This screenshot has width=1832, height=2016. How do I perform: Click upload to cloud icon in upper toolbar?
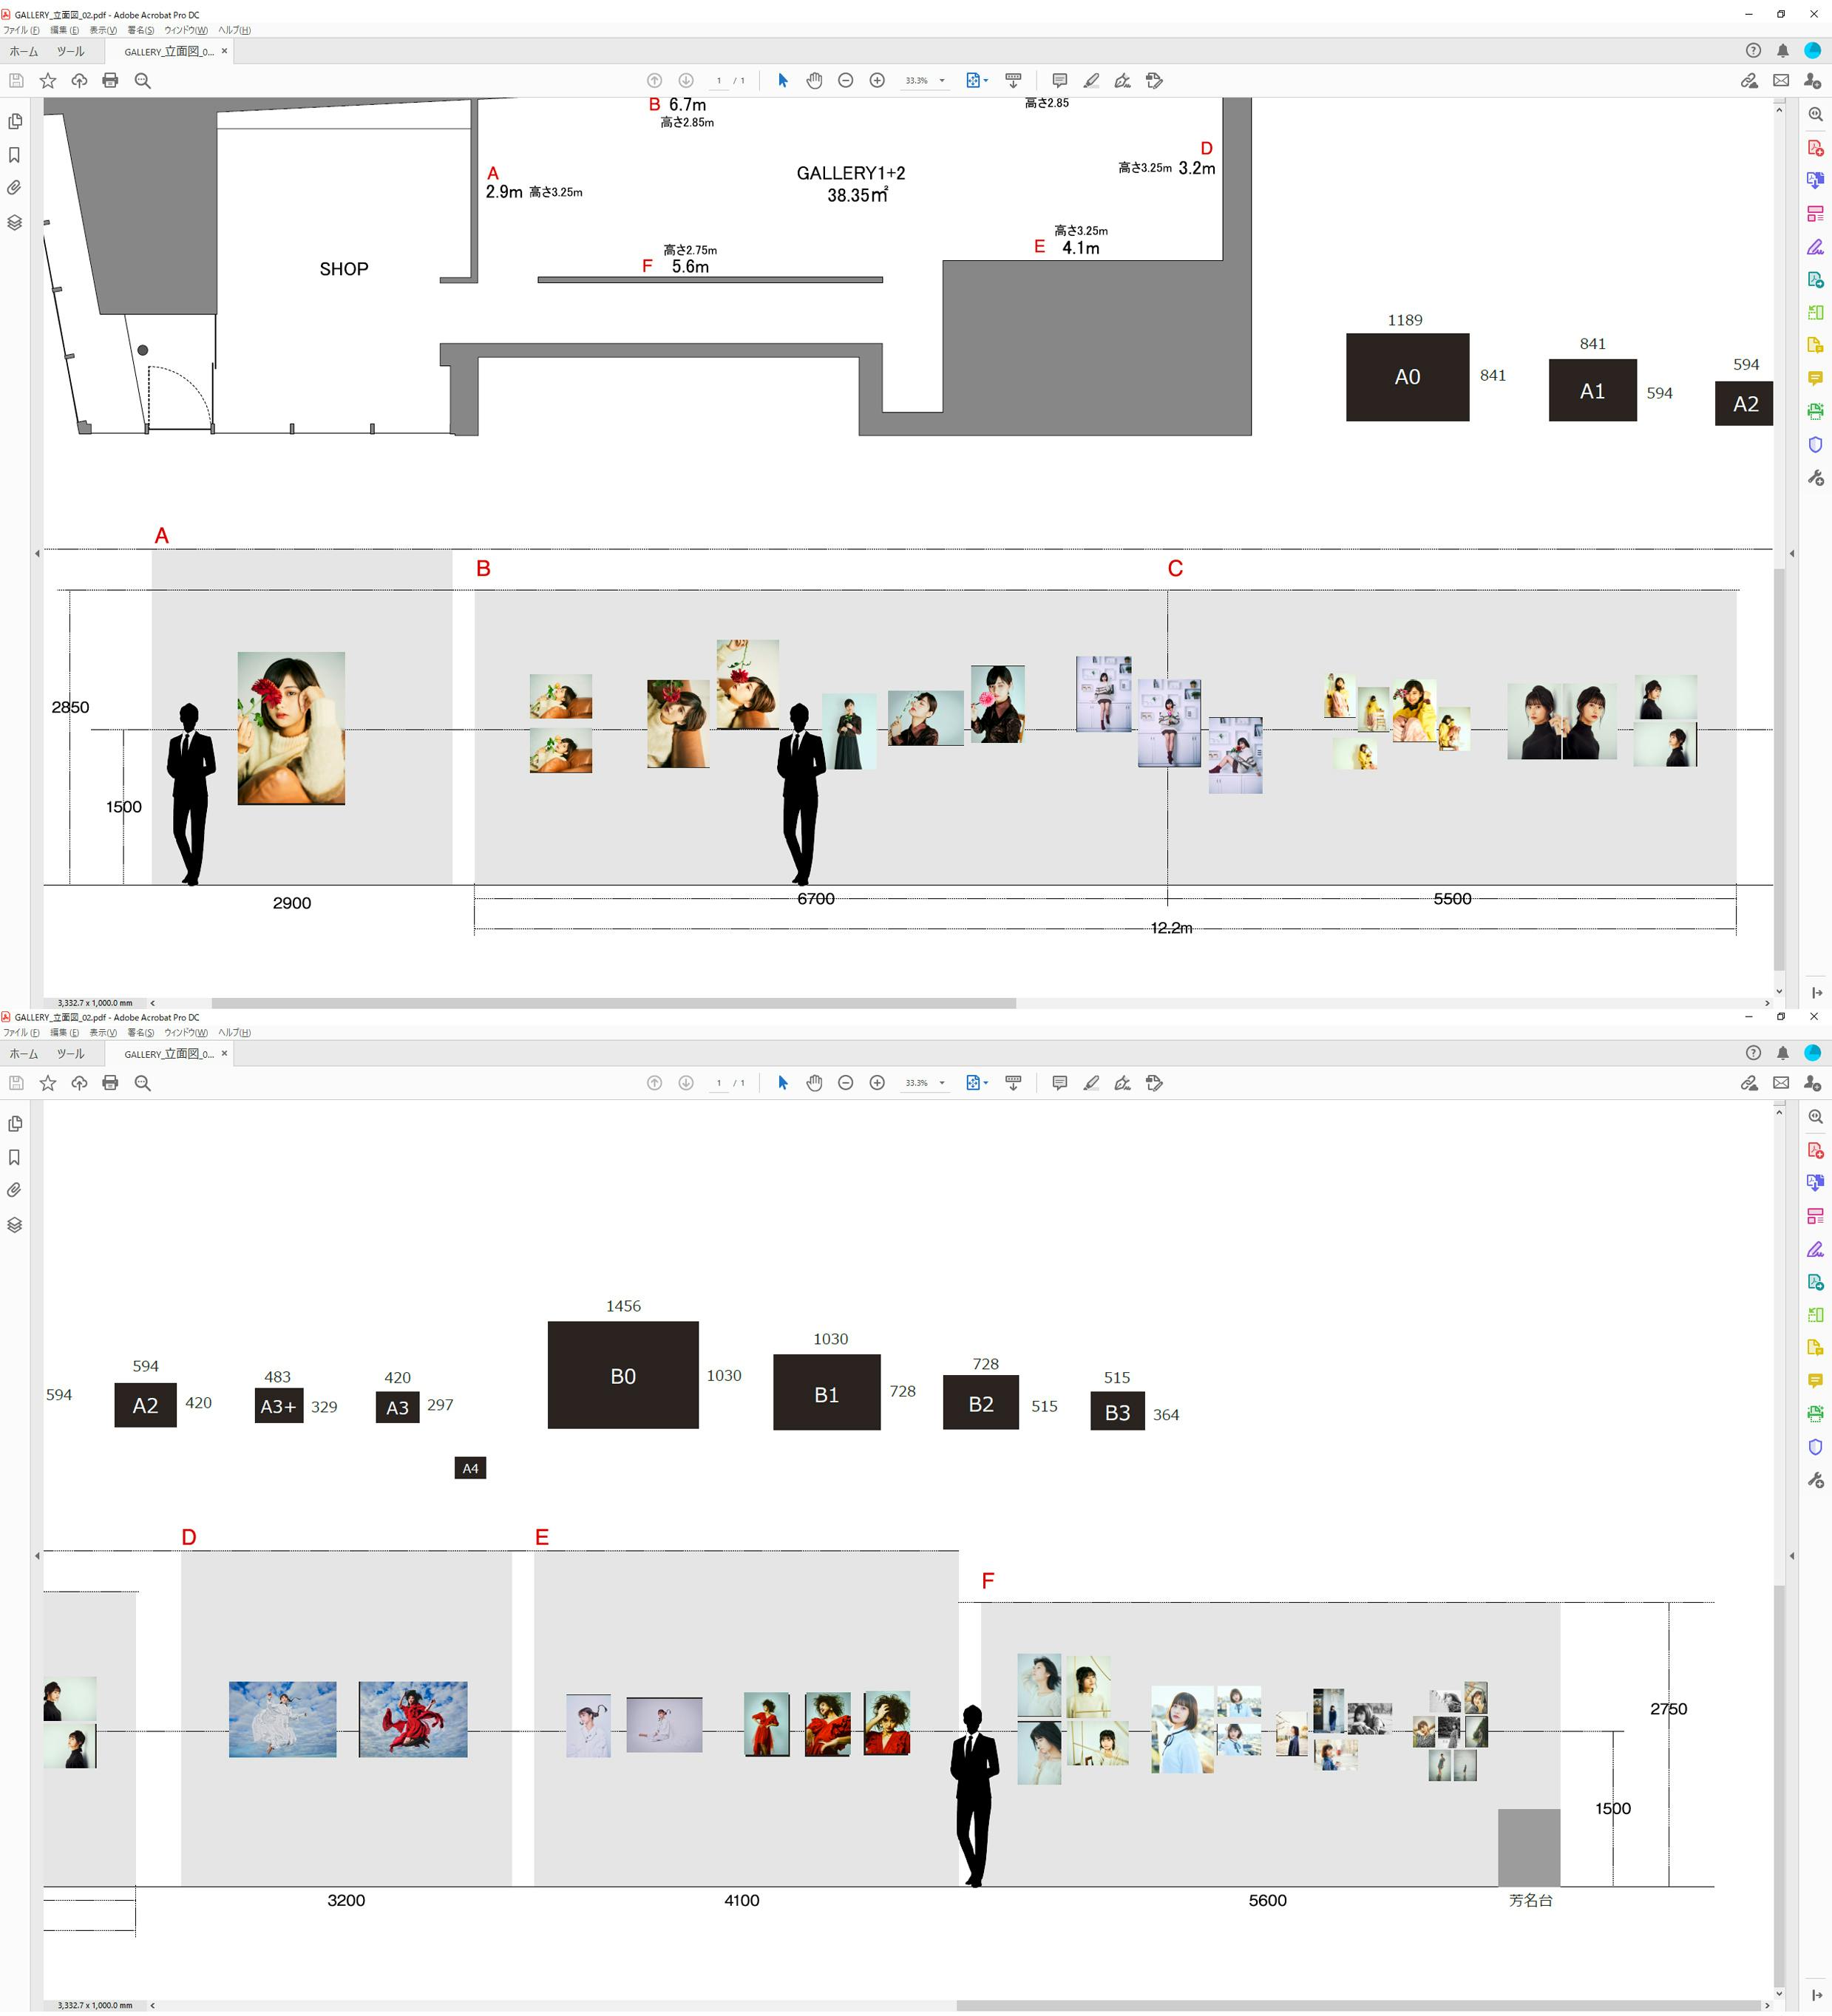(x=79, y=80)
